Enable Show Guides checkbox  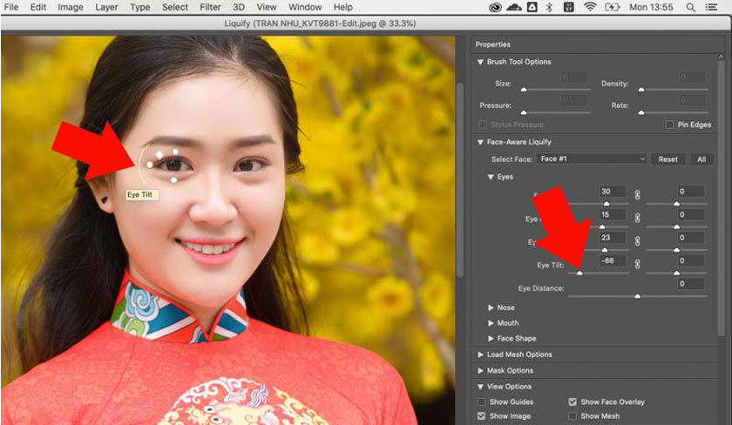pyautogui.click(x=481, y=401)
